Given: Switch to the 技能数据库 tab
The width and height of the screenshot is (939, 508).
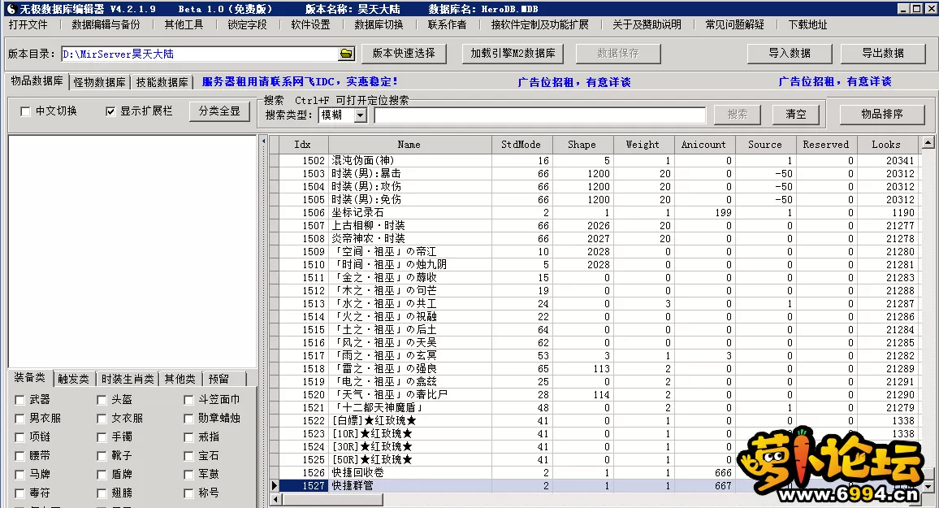Looking at the screenshot, I should pyautogui.click(x=162, y=82).
